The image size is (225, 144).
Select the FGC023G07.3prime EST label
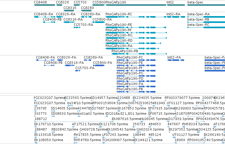(49, 98)
